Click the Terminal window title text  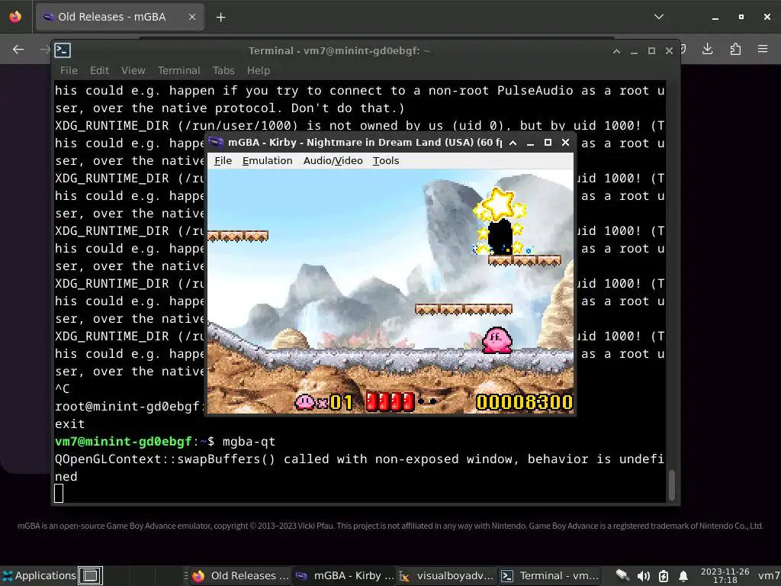point(339,51)
